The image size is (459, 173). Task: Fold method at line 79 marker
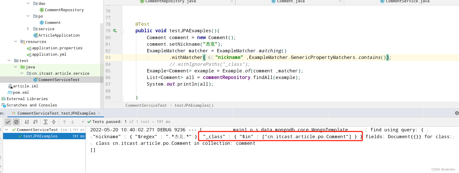[122, 31]
